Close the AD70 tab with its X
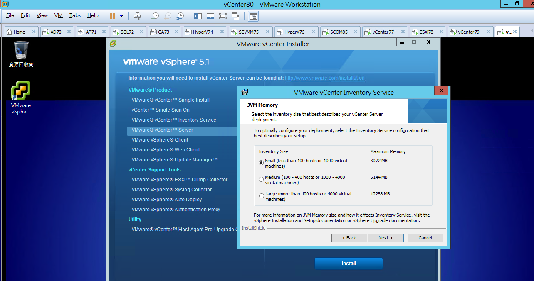 [69, 32]
